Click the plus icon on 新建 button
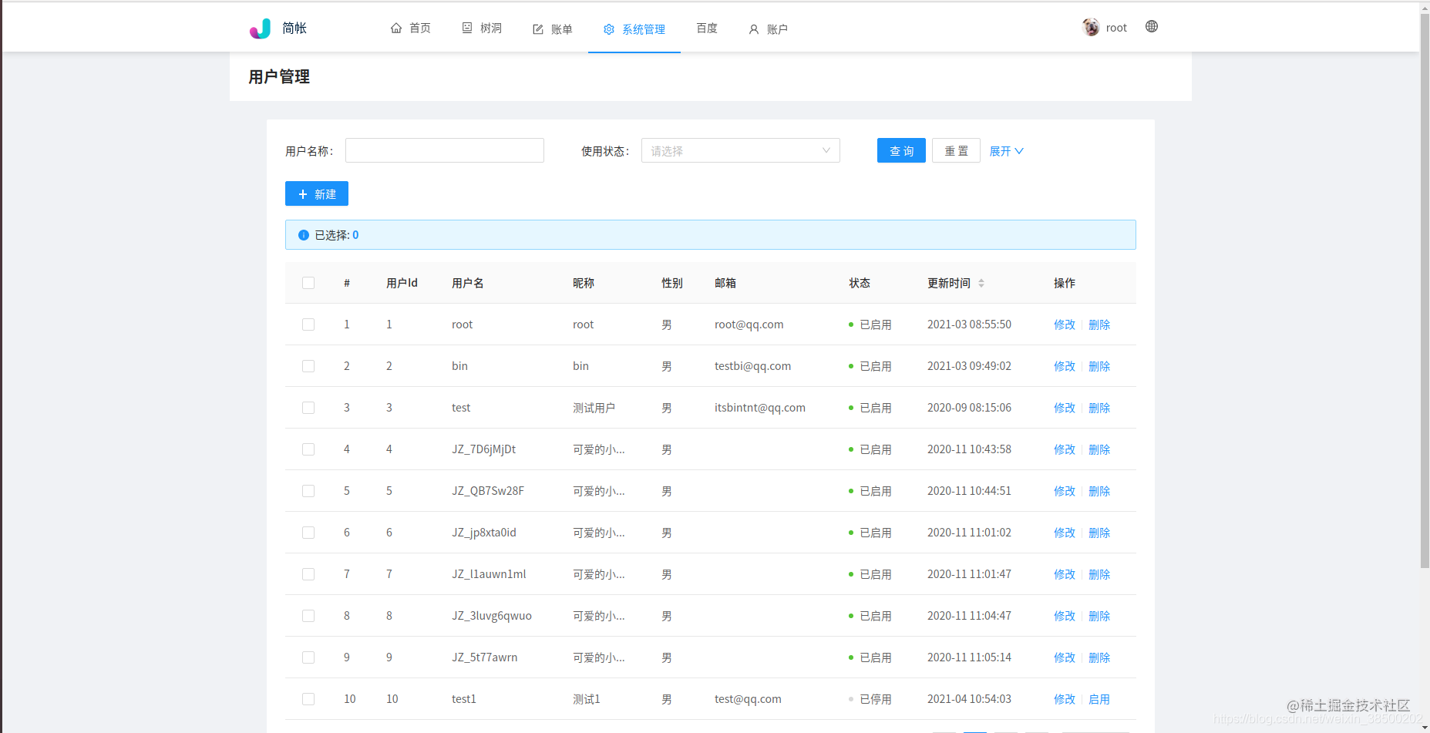Screen dimensions: 1430x733 click(x=304, y=193)
